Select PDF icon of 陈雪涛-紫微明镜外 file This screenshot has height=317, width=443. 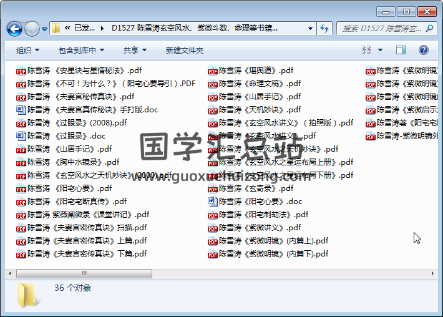[370, 136]
